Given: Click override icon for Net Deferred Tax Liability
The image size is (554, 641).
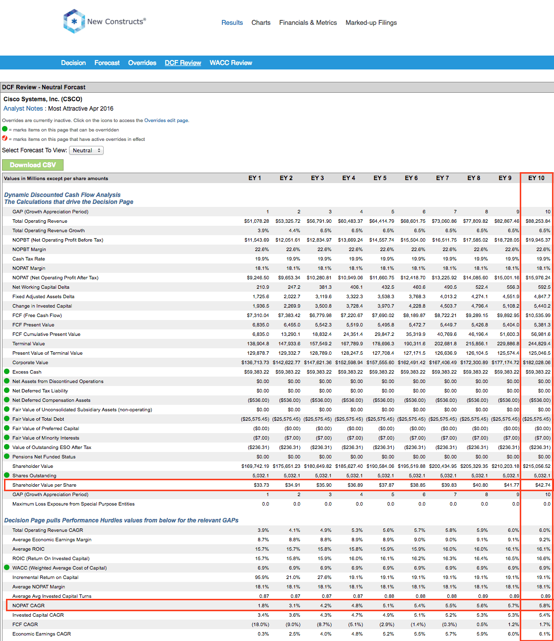Looking at the screenshot, I should tap(6, 390).
